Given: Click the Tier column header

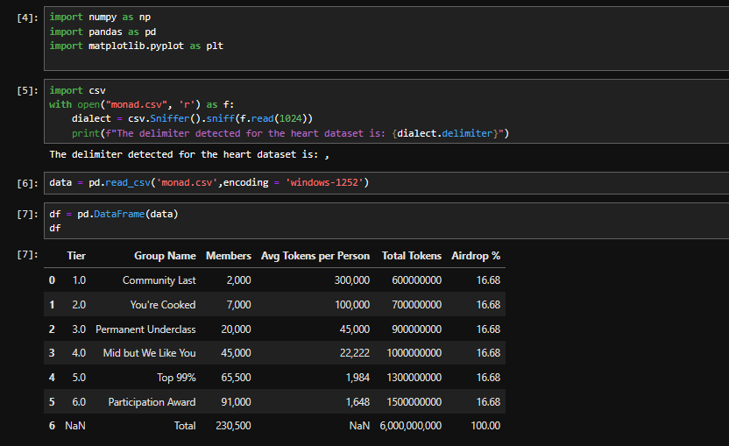Looking at the screenshot, I should (76, 256).
